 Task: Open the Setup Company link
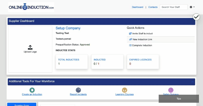click(x=68, y=28)
